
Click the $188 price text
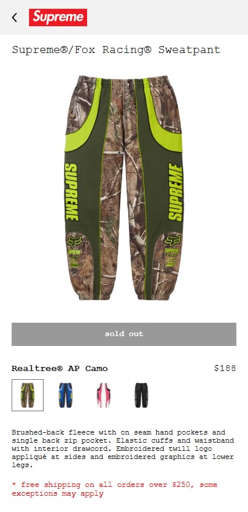pyautogui.click(x=225, y=369)
